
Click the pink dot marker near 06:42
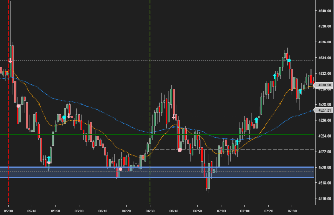(x=180, y=150)
